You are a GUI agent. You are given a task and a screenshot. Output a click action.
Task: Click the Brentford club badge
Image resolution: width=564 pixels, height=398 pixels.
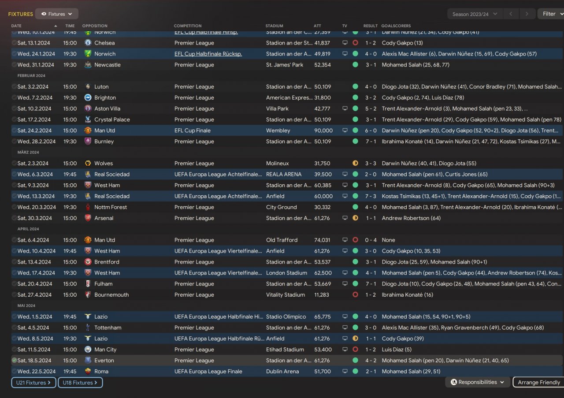[x=88, y=262]
